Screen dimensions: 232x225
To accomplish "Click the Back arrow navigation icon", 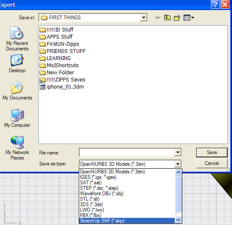I will coord(158,18).
